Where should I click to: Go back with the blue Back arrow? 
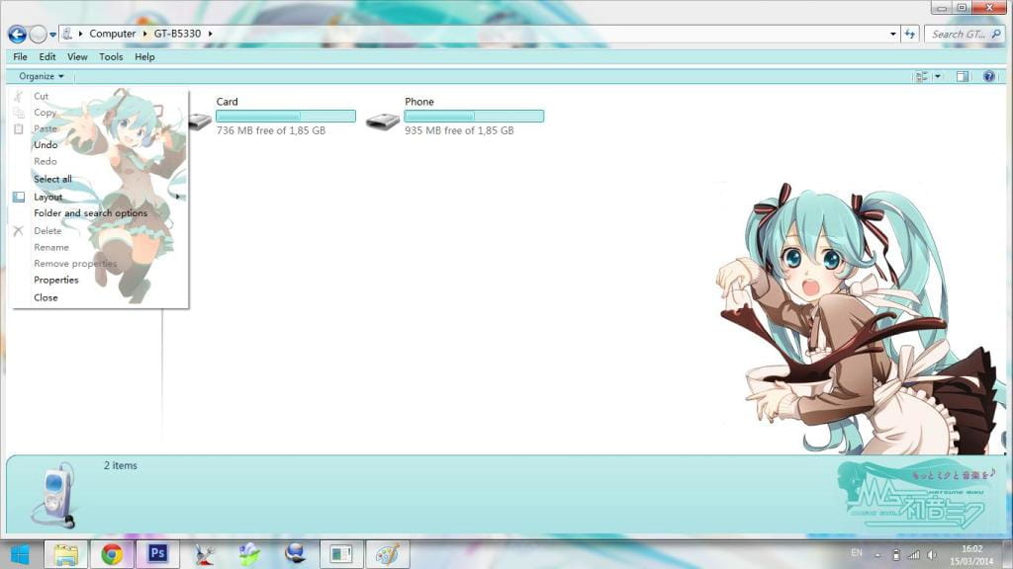pos(18,35)
